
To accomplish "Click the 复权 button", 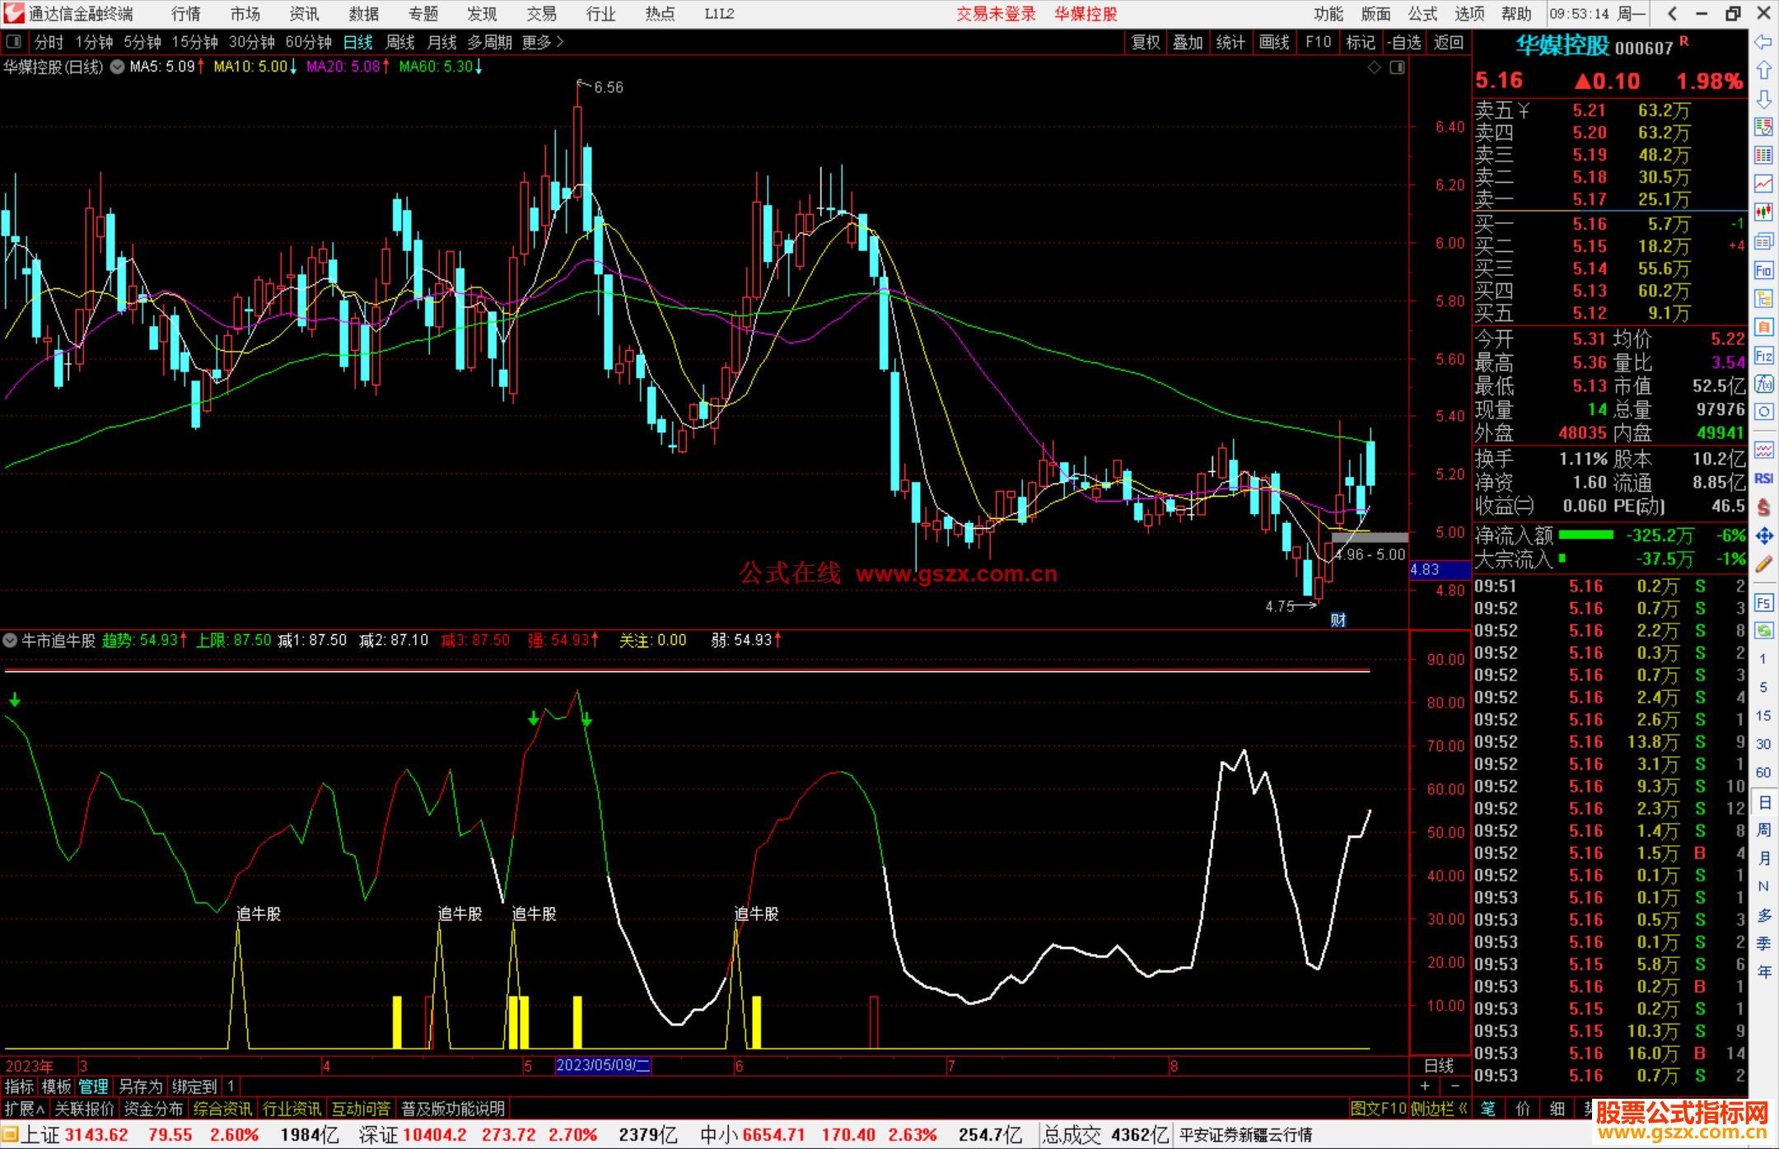I will coord(1146,42).
